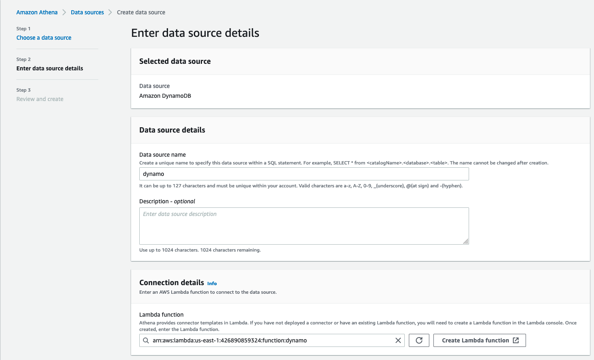Click the Create Lambda function button
This screenshot has width=594, height=360.
[x=479, y=340]
